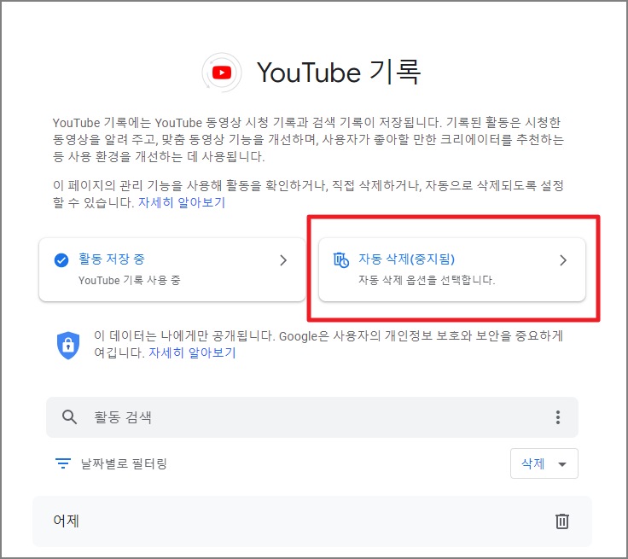The image size is (628, 559).
Task: Open the 삭제 dropdown arrow
Action: tap(562, 464)
